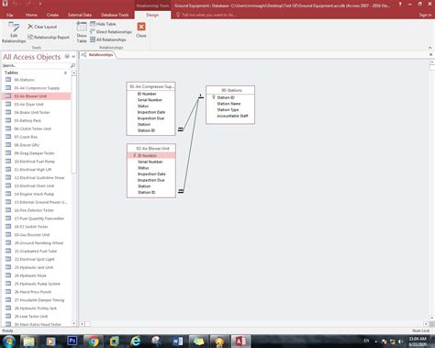This screenshot has height=348, width=435.
Task: Open File Explorer from the taskbar
Action: [x=28, y=342]
